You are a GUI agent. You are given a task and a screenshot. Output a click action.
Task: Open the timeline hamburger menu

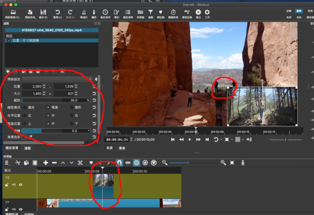click(6, 163)
